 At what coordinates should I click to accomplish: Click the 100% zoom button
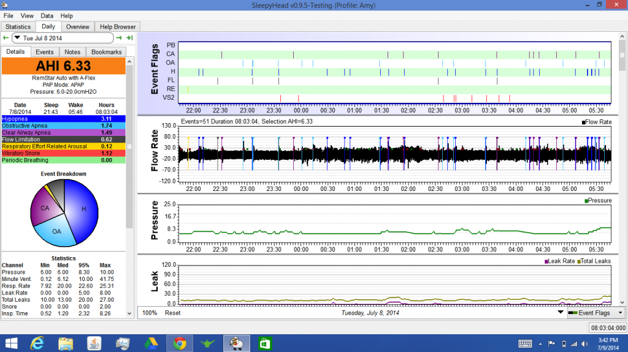coord(150,313)
